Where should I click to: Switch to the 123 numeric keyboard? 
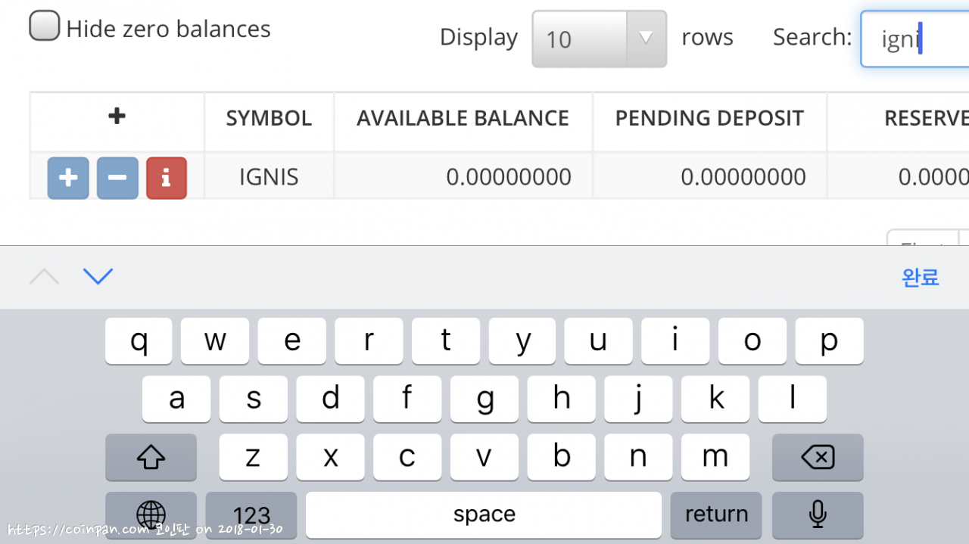251,515
